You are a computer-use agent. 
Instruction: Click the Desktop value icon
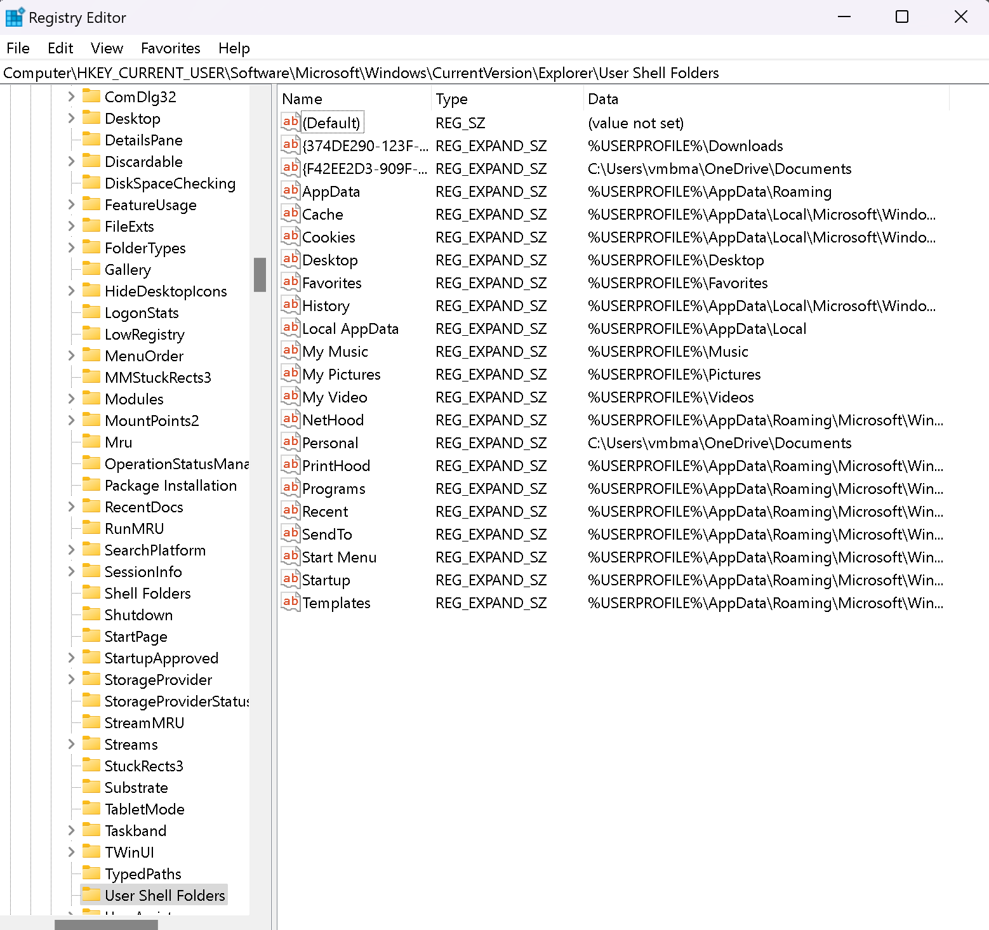coord(290,260)
